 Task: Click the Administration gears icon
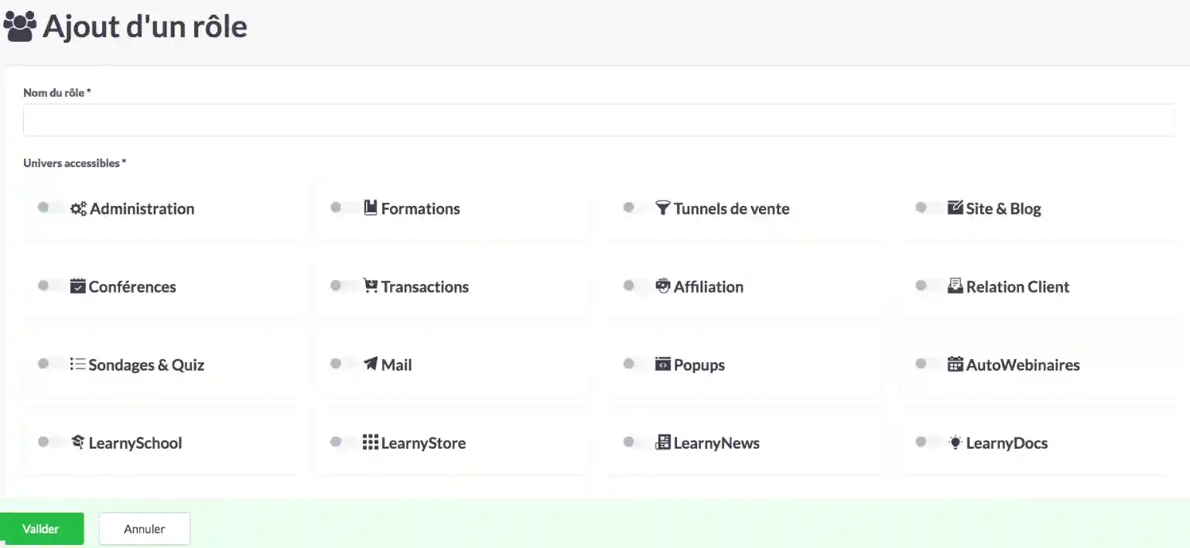coord(78,208)
